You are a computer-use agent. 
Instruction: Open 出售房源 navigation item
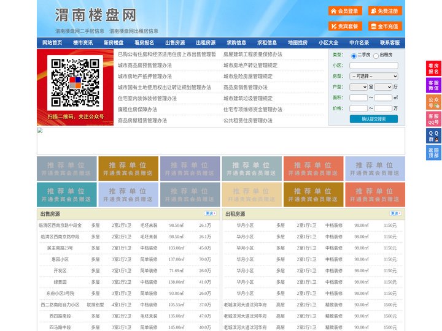click(x=175, y=43)
